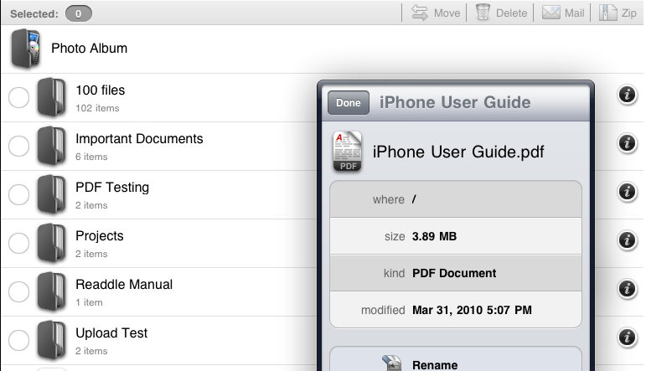Click the Projects folder name
Screen dimensions: 646x371
(x=100, y=236)
